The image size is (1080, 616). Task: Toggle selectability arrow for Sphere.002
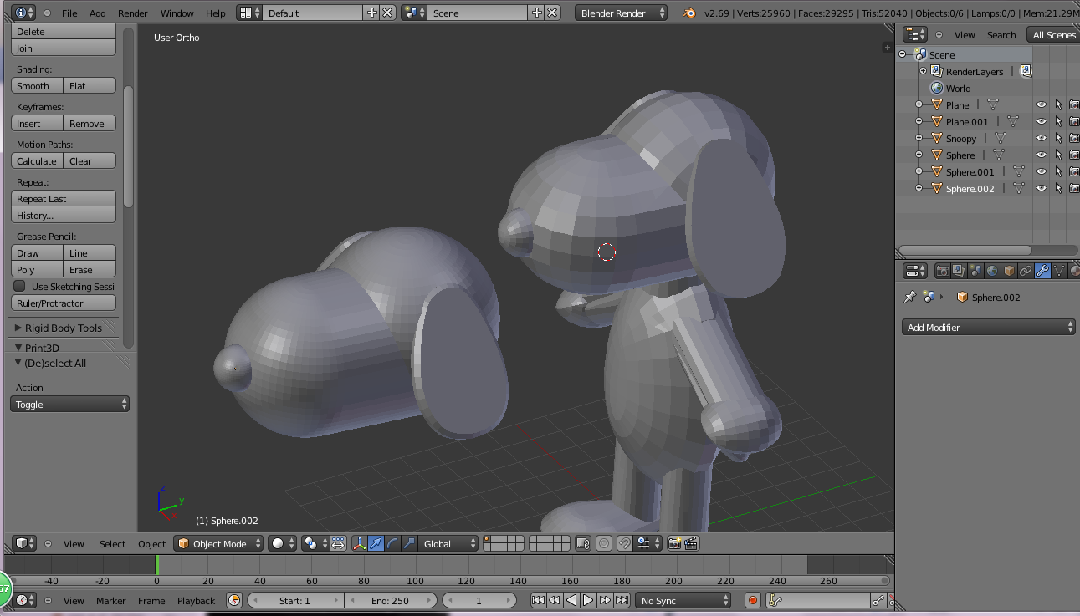coord(1058,188)
